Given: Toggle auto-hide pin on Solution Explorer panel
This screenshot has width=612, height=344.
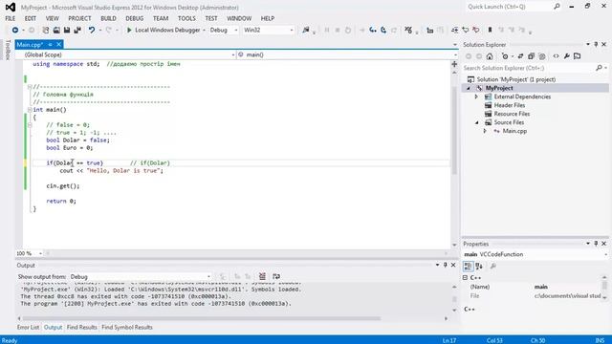Looking at the screenshot, I should [596, 45].
